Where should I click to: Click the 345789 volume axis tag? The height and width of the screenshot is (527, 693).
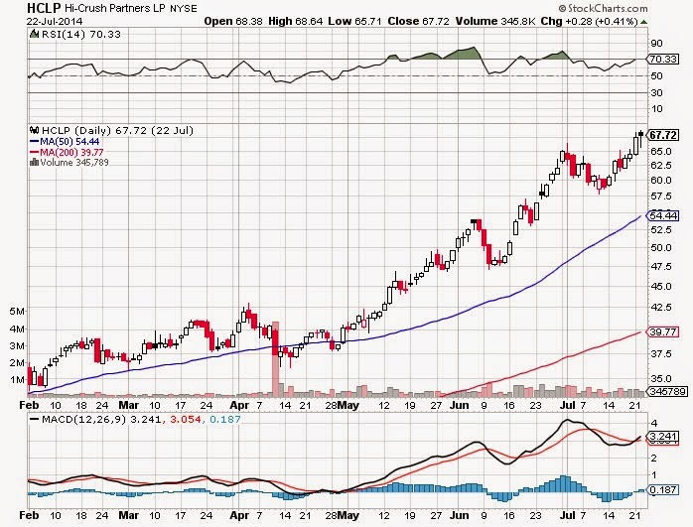click(667, 391)
